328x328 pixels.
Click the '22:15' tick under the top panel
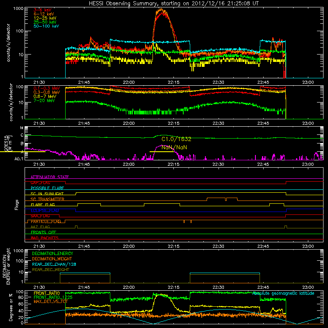click(173, 82)
